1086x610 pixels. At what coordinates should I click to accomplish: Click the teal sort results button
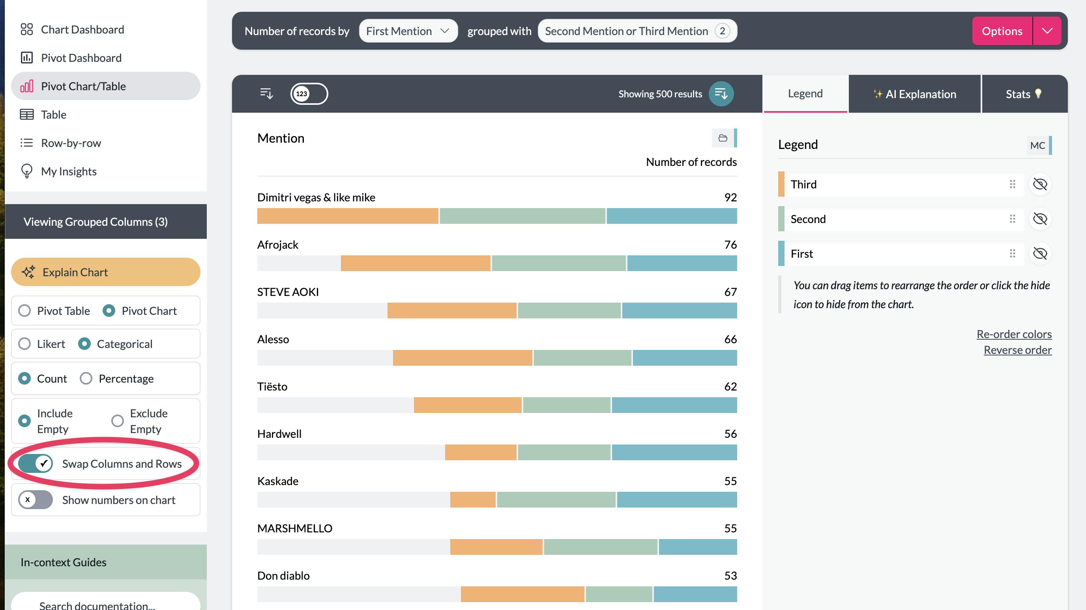[x=721, y=93]
